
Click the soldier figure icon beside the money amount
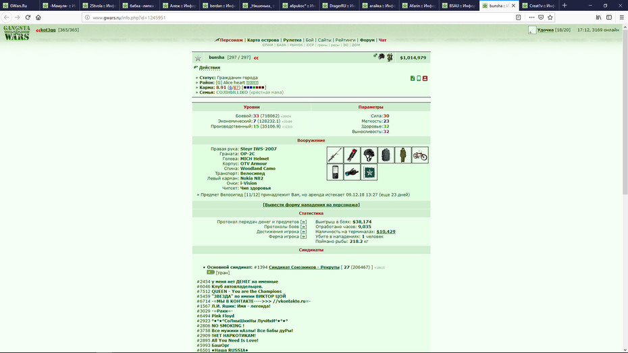pyautogui.click(x=390, y=57)
